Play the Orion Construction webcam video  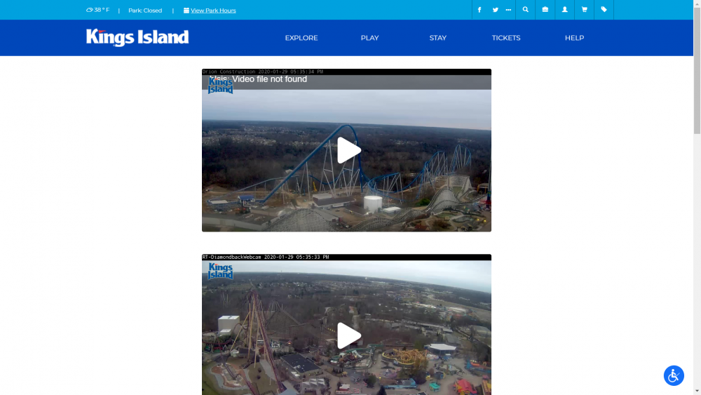point(348,150)
